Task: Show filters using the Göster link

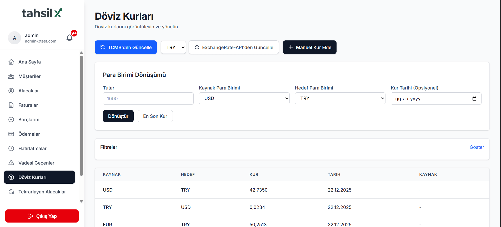Action: point(477,147)
